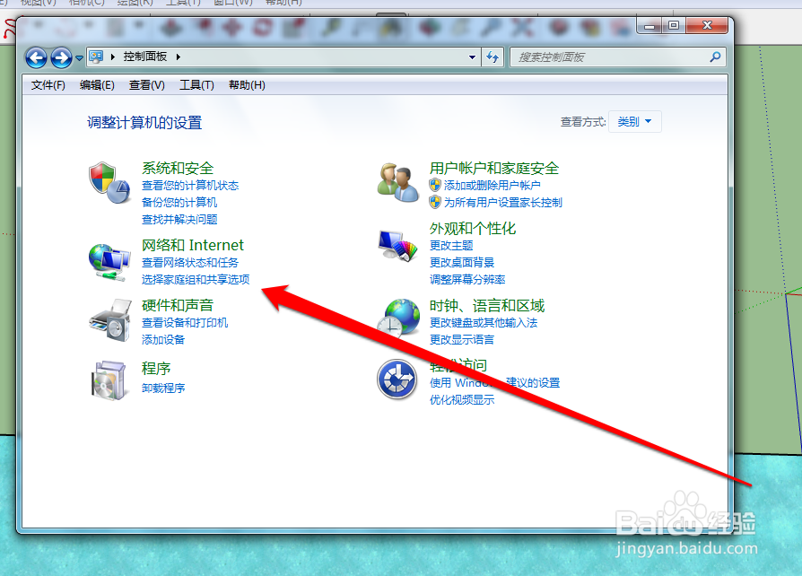This screenshot has width=802, height=576.
Task: Expand recent pages dropdown beside Forward button
Action: 79,57
